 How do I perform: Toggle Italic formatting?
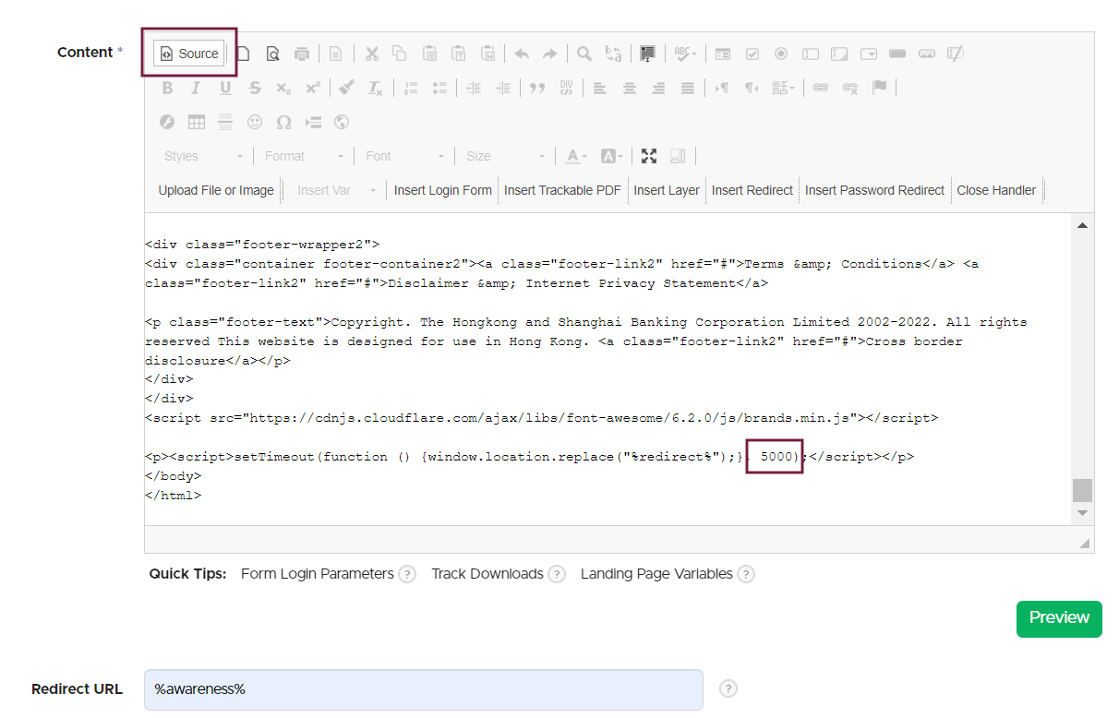[196, 89]
